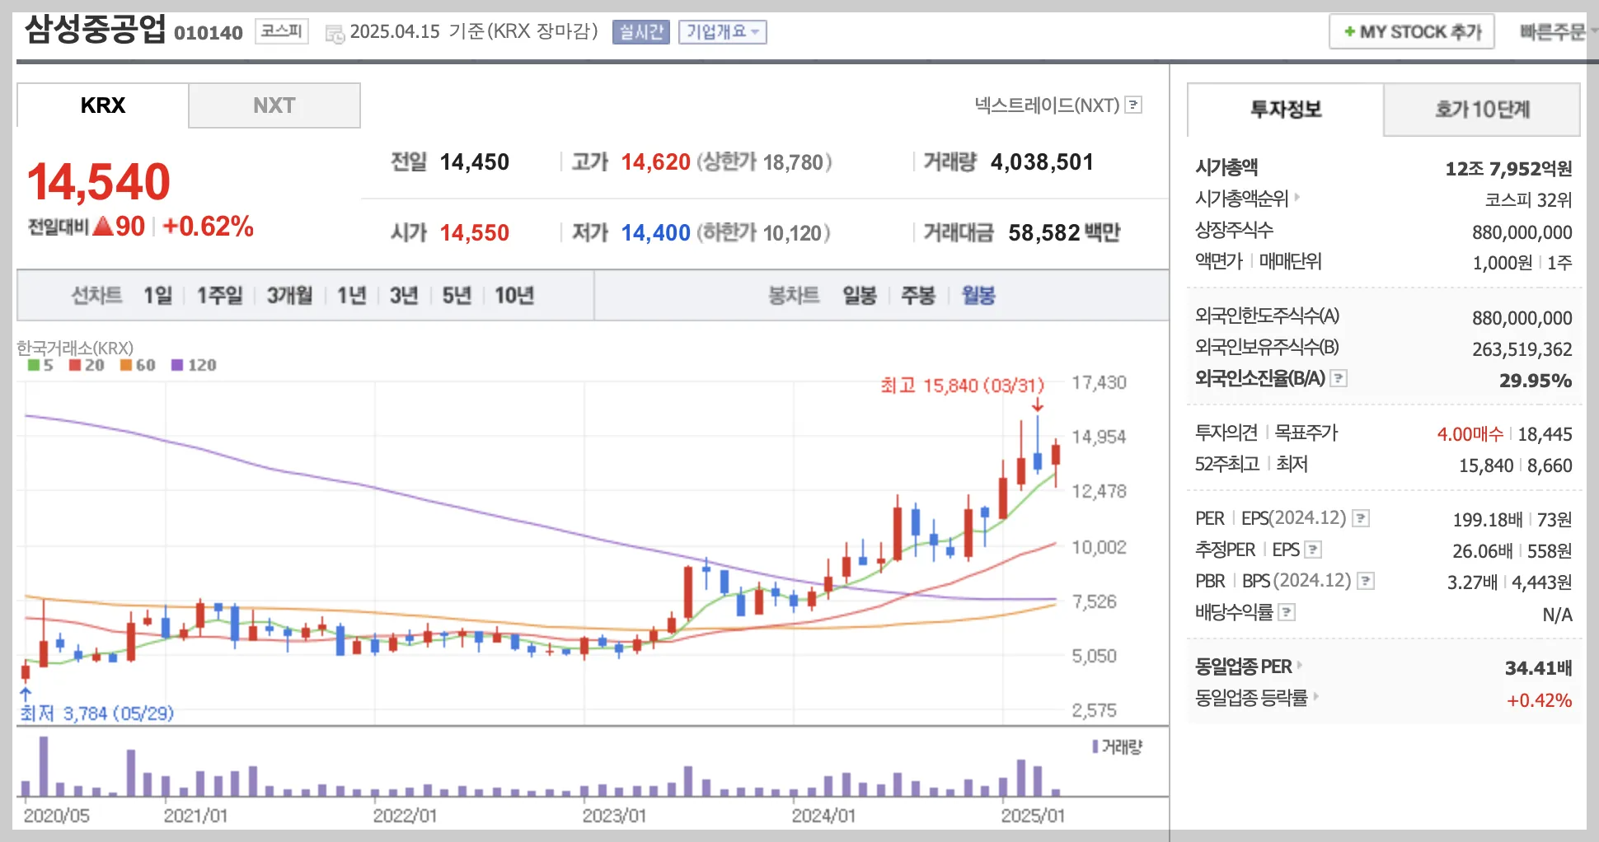The height and width of the screenshot is (842, 1599).
Task: Select the 5년 line chart period
Action: [x=457, y=295]
